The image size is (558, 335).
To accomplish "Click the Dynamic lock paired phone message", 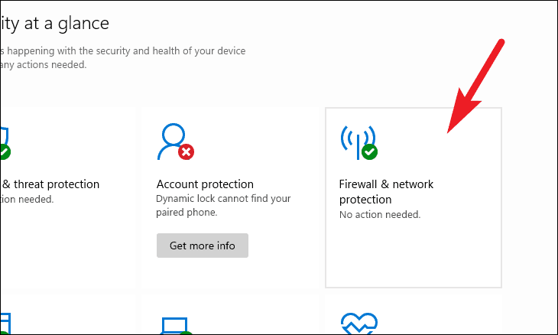I will coord(223,206).
